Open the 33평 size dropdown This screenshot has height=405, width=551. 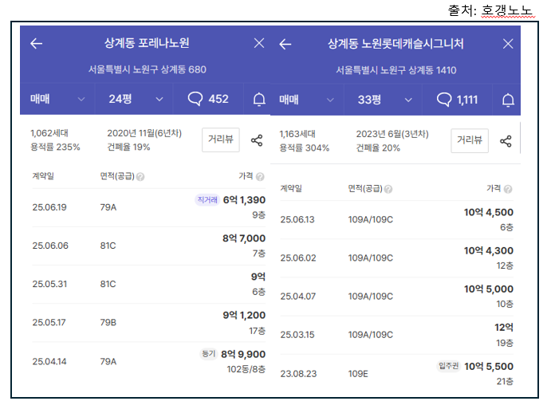[383, 100]
